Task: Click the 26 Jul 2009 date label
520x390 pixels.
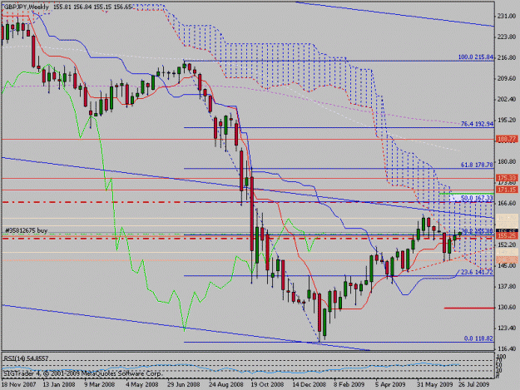Action: [x=474, y=385]
